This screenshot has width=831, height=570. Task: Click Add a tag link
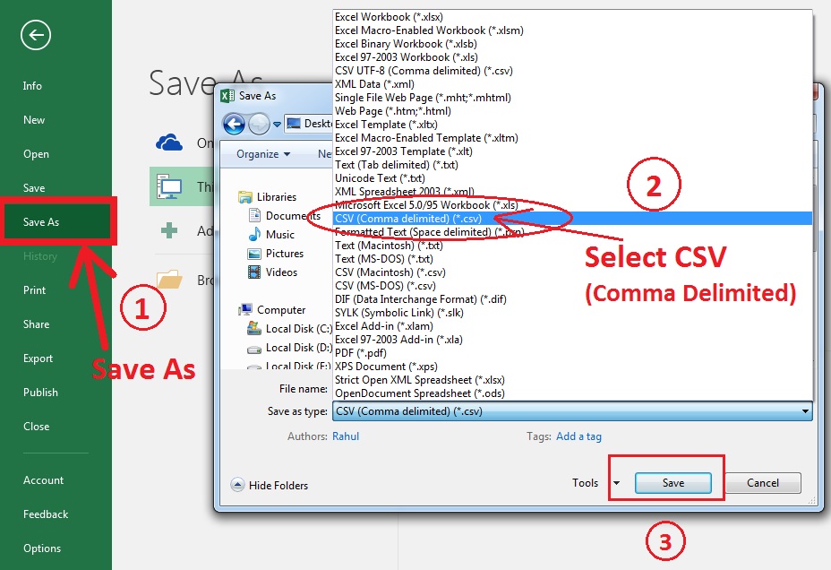(578, 436)
